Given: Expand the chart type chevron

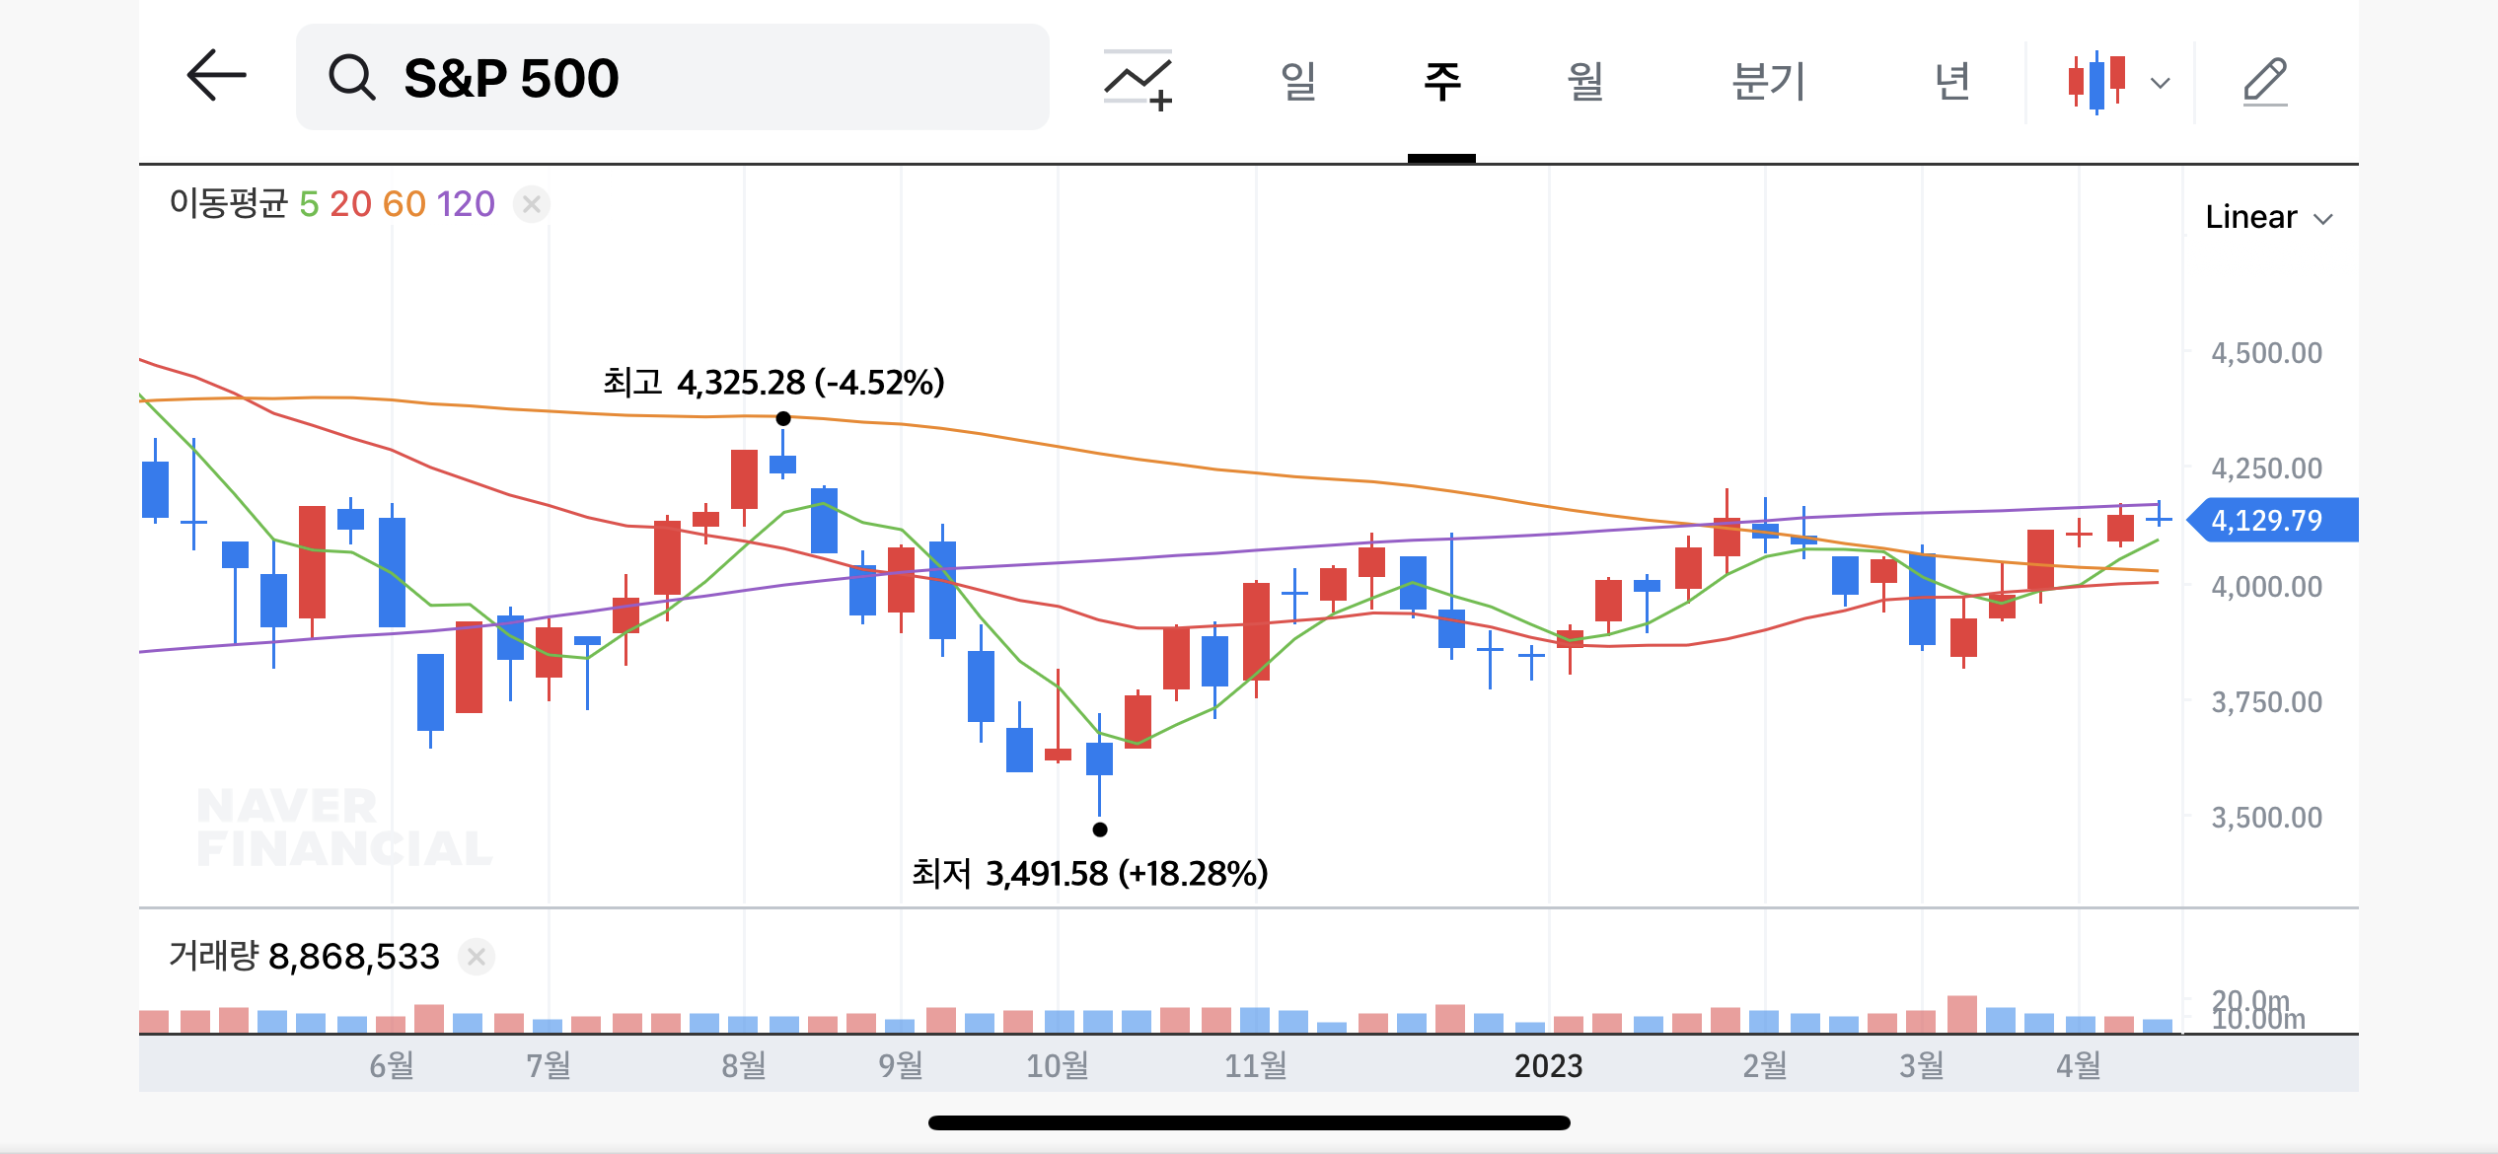Looking at the screenshot, I should click(x=2161, y=83).
